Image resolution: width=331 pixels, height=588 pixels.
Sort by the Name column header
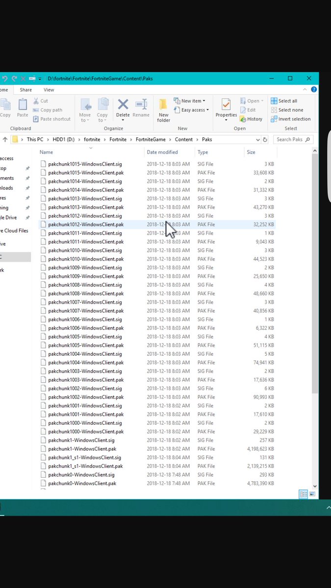[91, 152]
